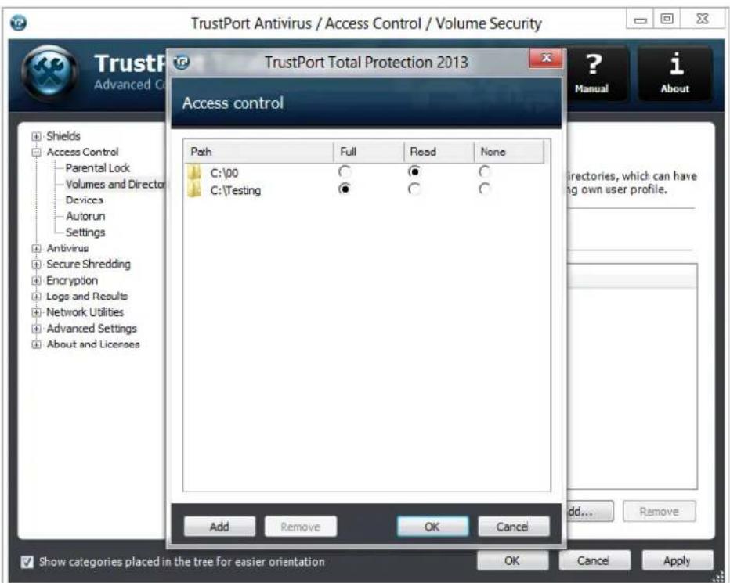Click Cancel in the main window footer
This screenshot has height=583, width=730.
pyautogui.click(x=594, y=560)
